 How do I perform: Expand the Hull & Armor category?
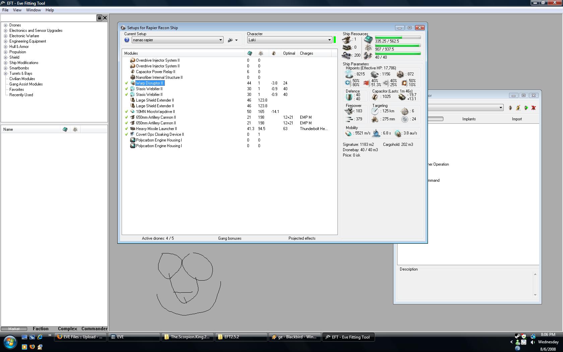(5, 47)
